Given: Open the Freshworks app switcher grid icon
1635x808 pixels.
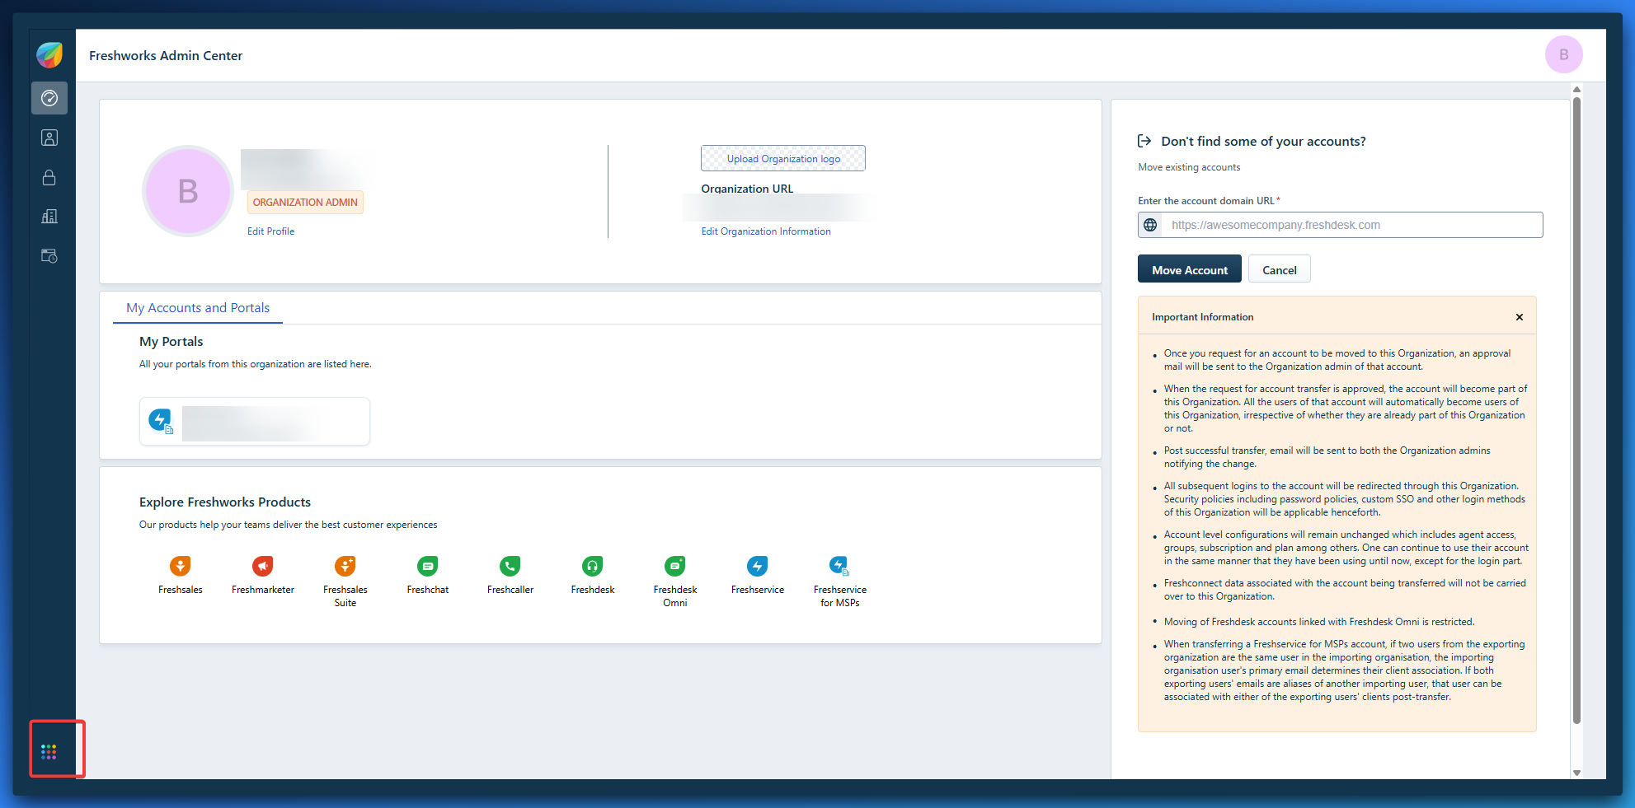Looking at the screenshot, I should (49, 751).
